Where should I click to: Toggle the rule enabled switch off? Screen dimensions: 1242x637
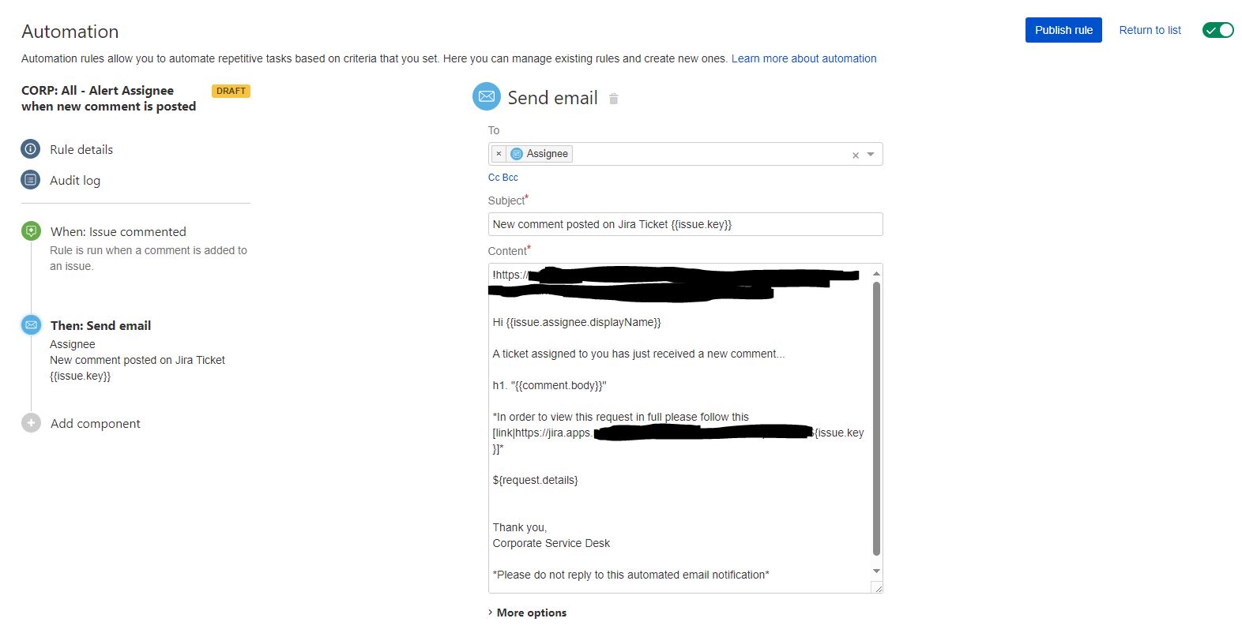[x=1218, y=30]
